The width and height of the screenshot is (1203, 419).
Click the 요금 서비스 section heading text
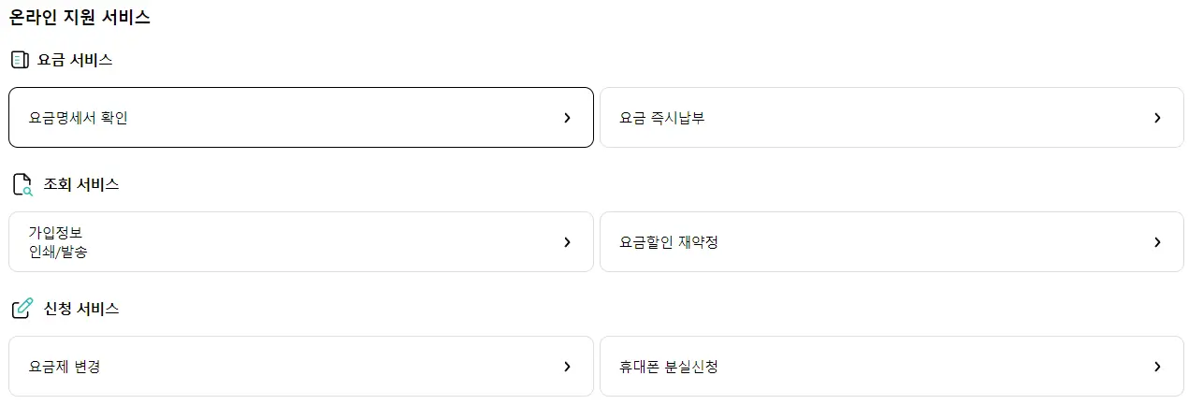[75, 60]
